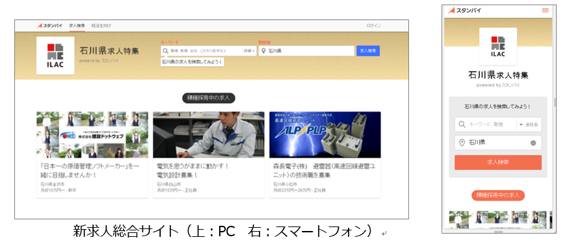Click the desktop 石川県 location input field

click(306, 51)
